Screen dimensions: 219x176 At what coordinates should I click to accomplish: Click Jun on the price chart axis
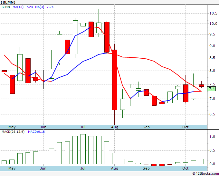(43, 127)
